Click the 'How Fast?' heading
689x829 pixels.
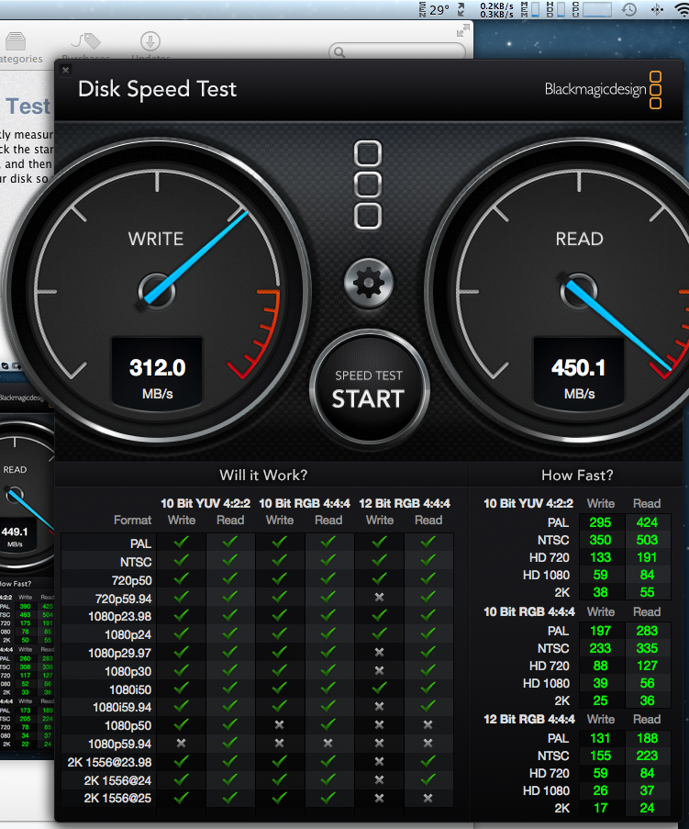pos(577,475)
